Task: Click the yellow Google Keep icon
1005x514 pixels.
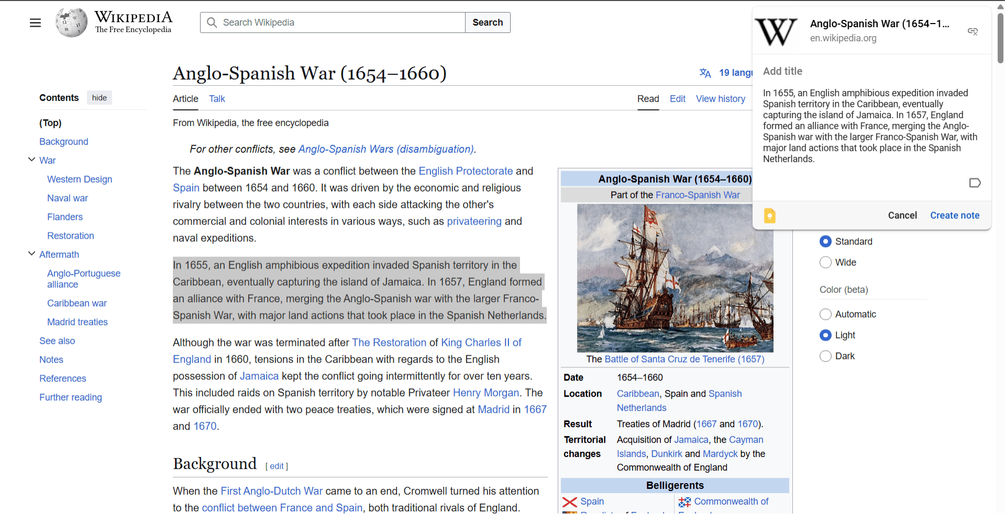Action: [x=769, y=216]
